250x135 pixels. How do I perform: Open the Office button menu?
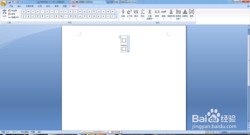click(3, 3)
